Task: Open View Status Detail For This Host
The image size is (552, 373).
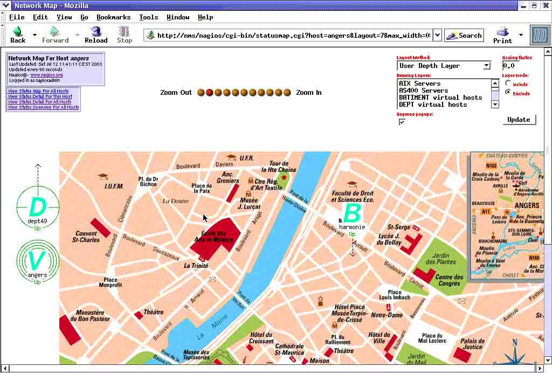Action: point(40,96)
